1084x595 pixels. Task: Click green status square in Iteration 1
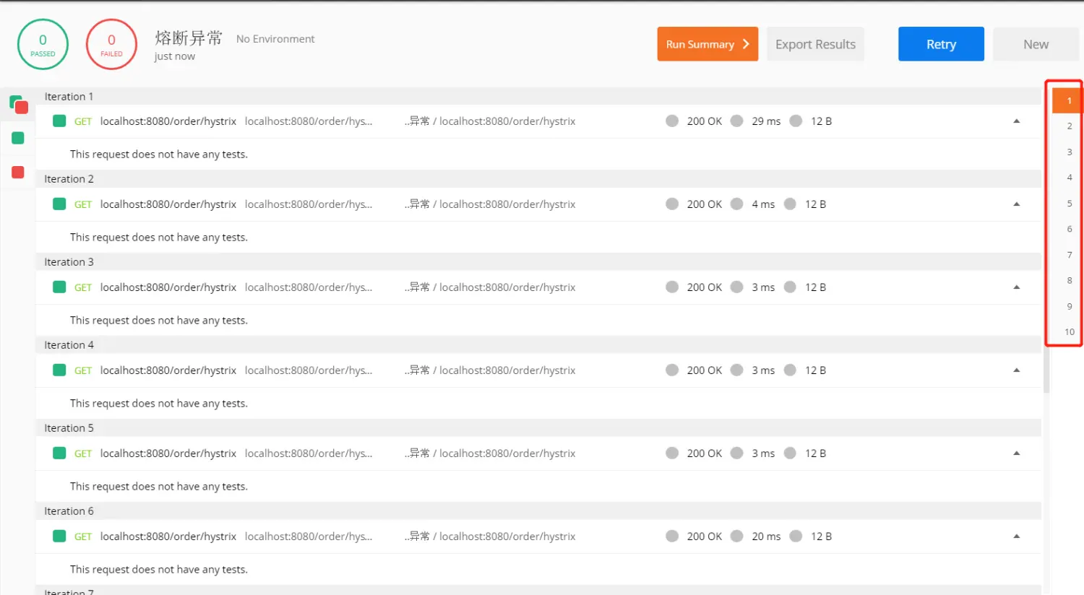(x=59, y=121)
